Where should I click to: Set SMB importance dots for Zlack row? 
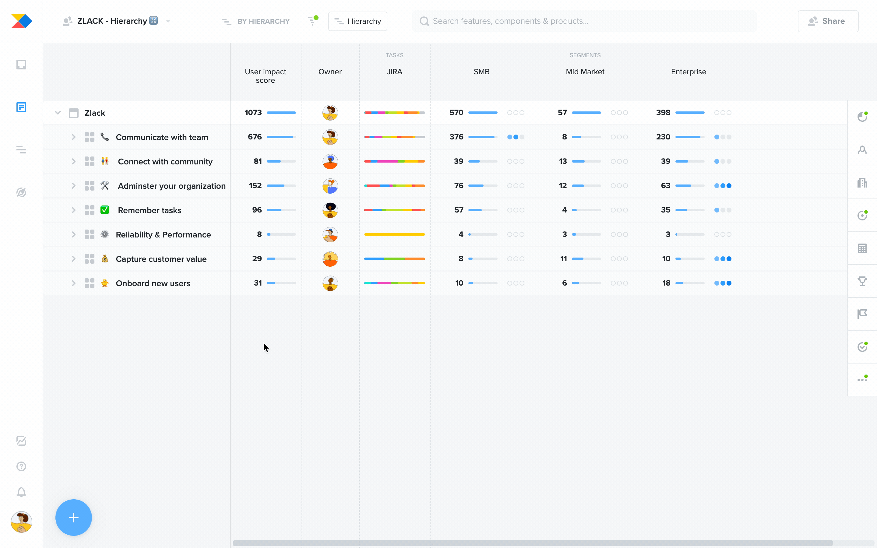516,113
